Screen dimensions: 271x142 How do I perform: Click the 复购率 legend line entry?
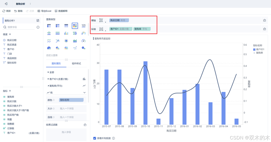pos(258,53)
